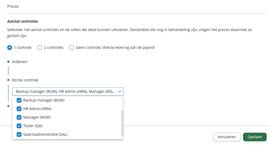Click the Eerste controle step label
This screenshot has width=270, height=145.
coord(25,80)
